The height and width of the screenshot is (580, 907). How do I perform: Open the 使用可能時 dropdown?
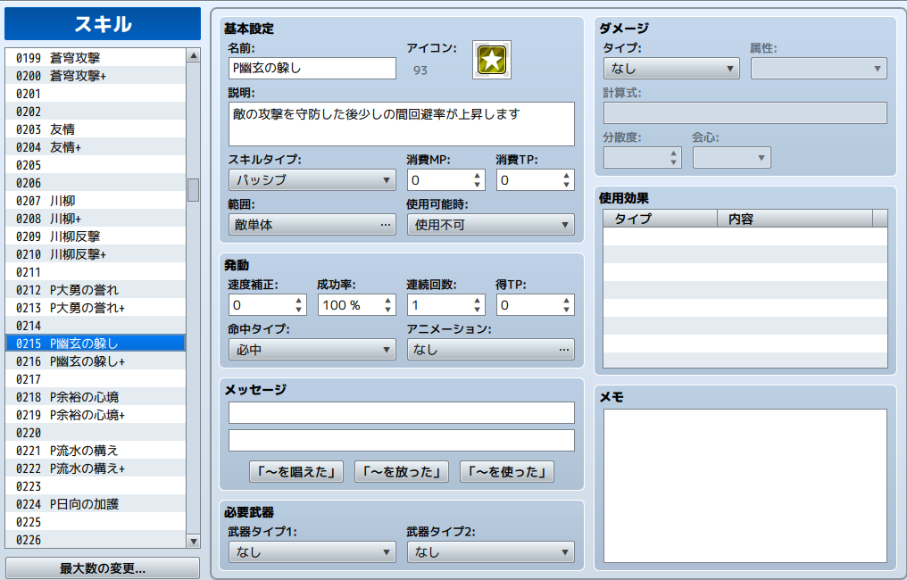(x=490, y=225)
